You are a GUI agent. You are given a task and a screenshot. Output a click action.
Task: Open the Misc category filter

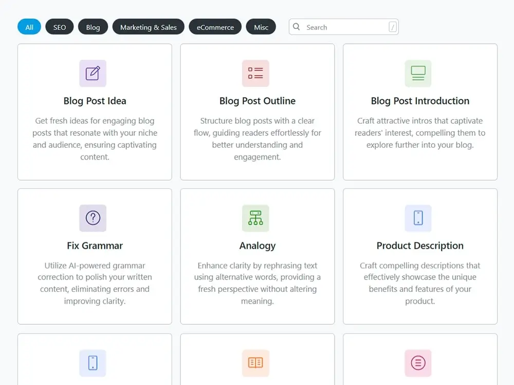261,27
